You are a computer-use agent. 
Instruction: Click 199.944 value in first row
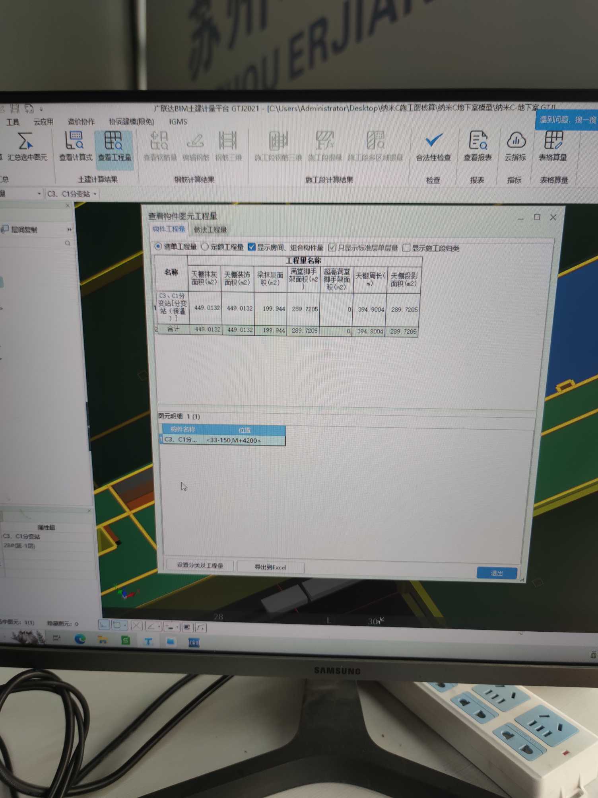(x=274, y=309)
